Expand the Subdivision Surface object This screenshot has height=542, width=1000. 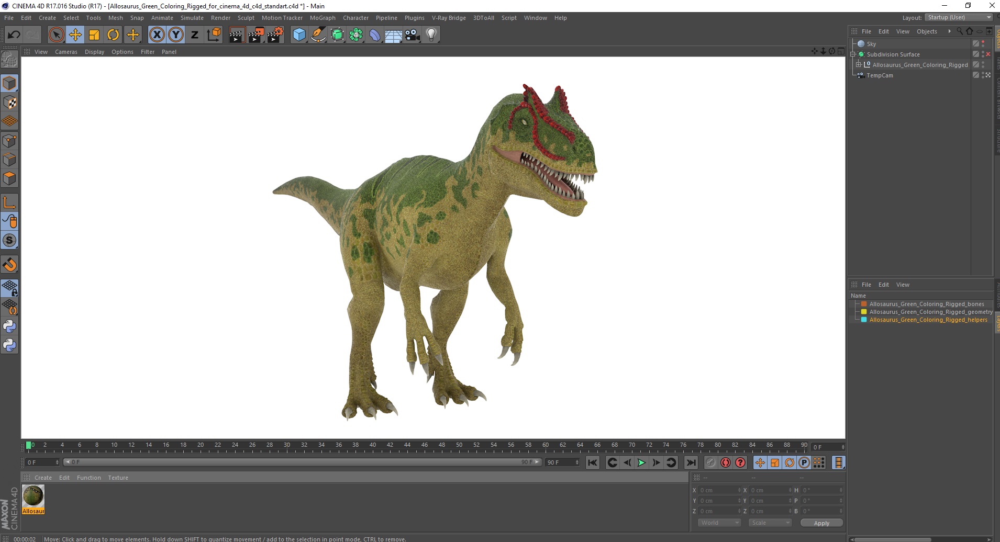tap(853, 54)
